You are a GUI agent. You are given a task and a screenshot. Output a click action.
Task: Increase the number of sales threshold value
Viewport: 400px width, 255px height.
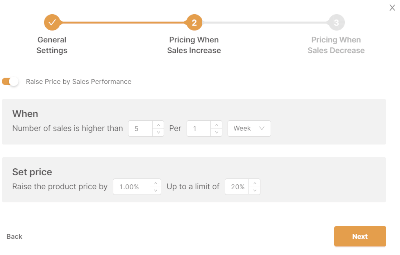point(158,125)
